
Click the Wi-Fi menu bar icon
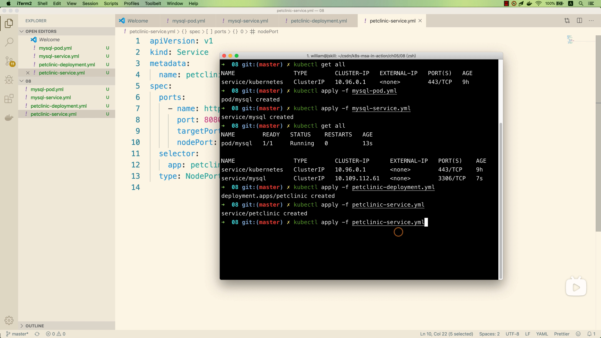538,3
